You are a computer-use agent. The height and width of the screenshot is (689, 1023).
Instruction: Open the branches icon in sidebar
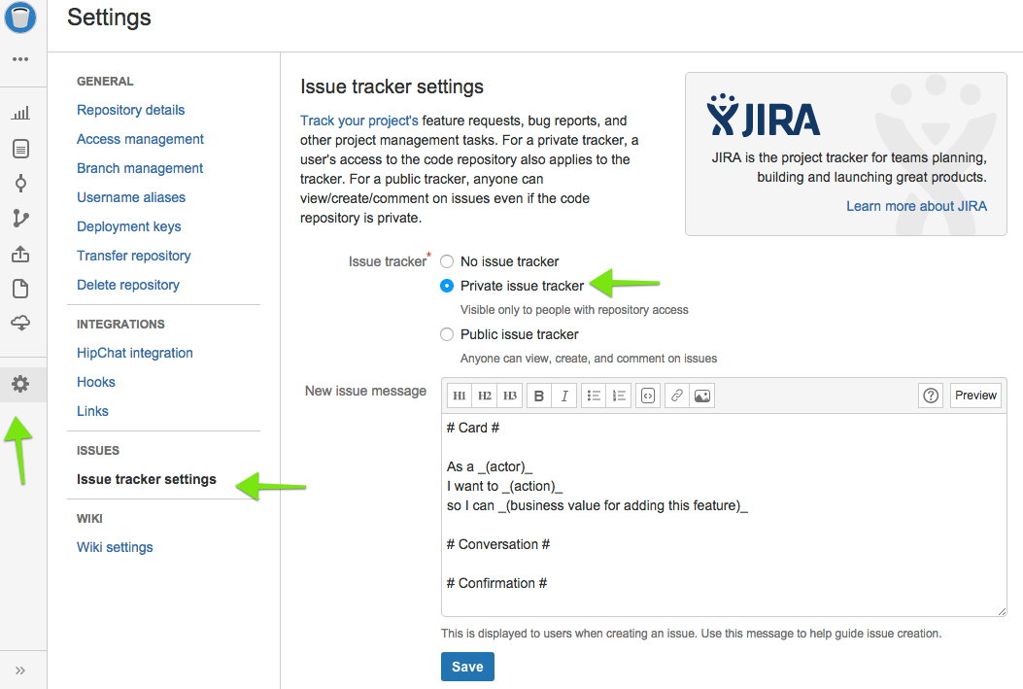20,218
